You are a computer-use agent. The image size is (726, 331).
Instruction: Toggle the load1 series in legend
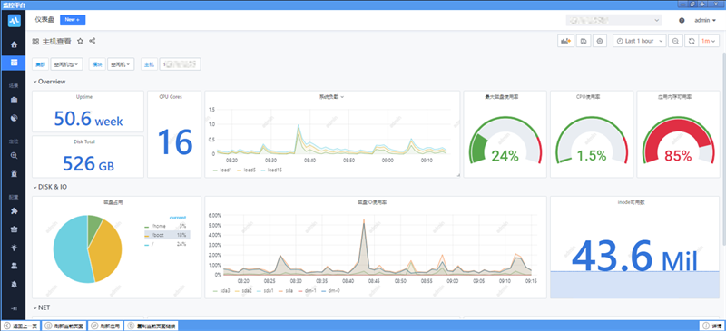pyautogui.click(x=222, y=170)
